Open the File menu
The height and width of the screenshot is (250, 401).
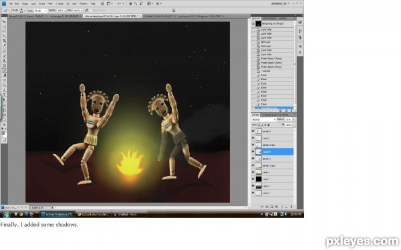11,4
